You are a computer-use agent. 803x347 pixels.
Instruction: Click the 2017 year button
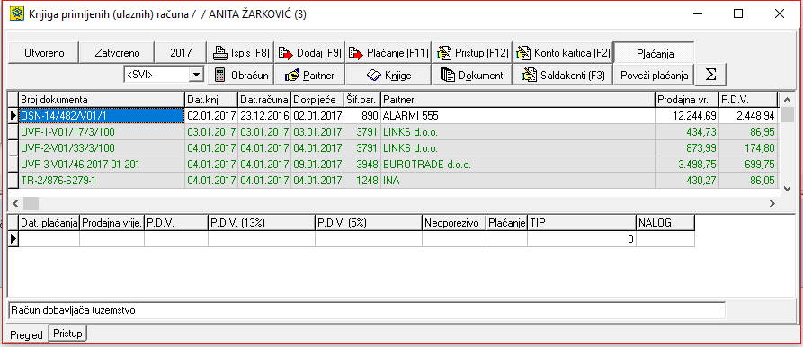pyautogui.click(x=181, y=53)
